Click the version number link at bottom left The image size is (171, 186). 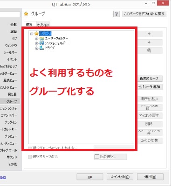(x=3, y=177)
